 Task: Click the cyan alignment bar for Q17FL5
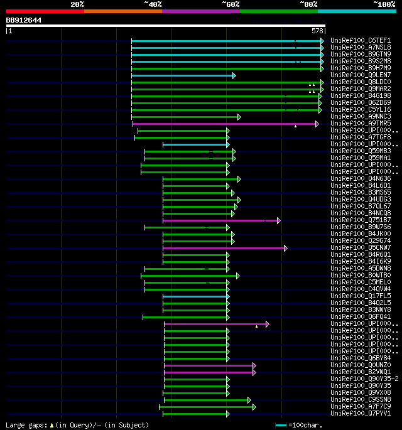pyautogui.click(x=195, y=296)
